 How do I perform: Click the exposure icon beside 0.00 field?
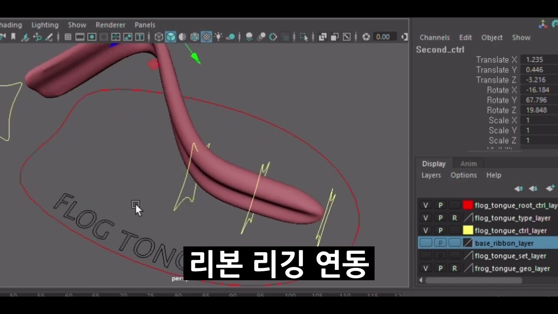point(366,37)
